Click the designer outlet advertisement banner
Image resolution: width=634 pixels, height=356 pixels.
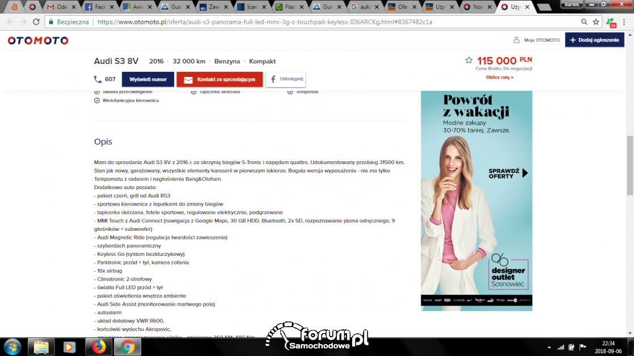pyautogui.click(x=477, y=200)
